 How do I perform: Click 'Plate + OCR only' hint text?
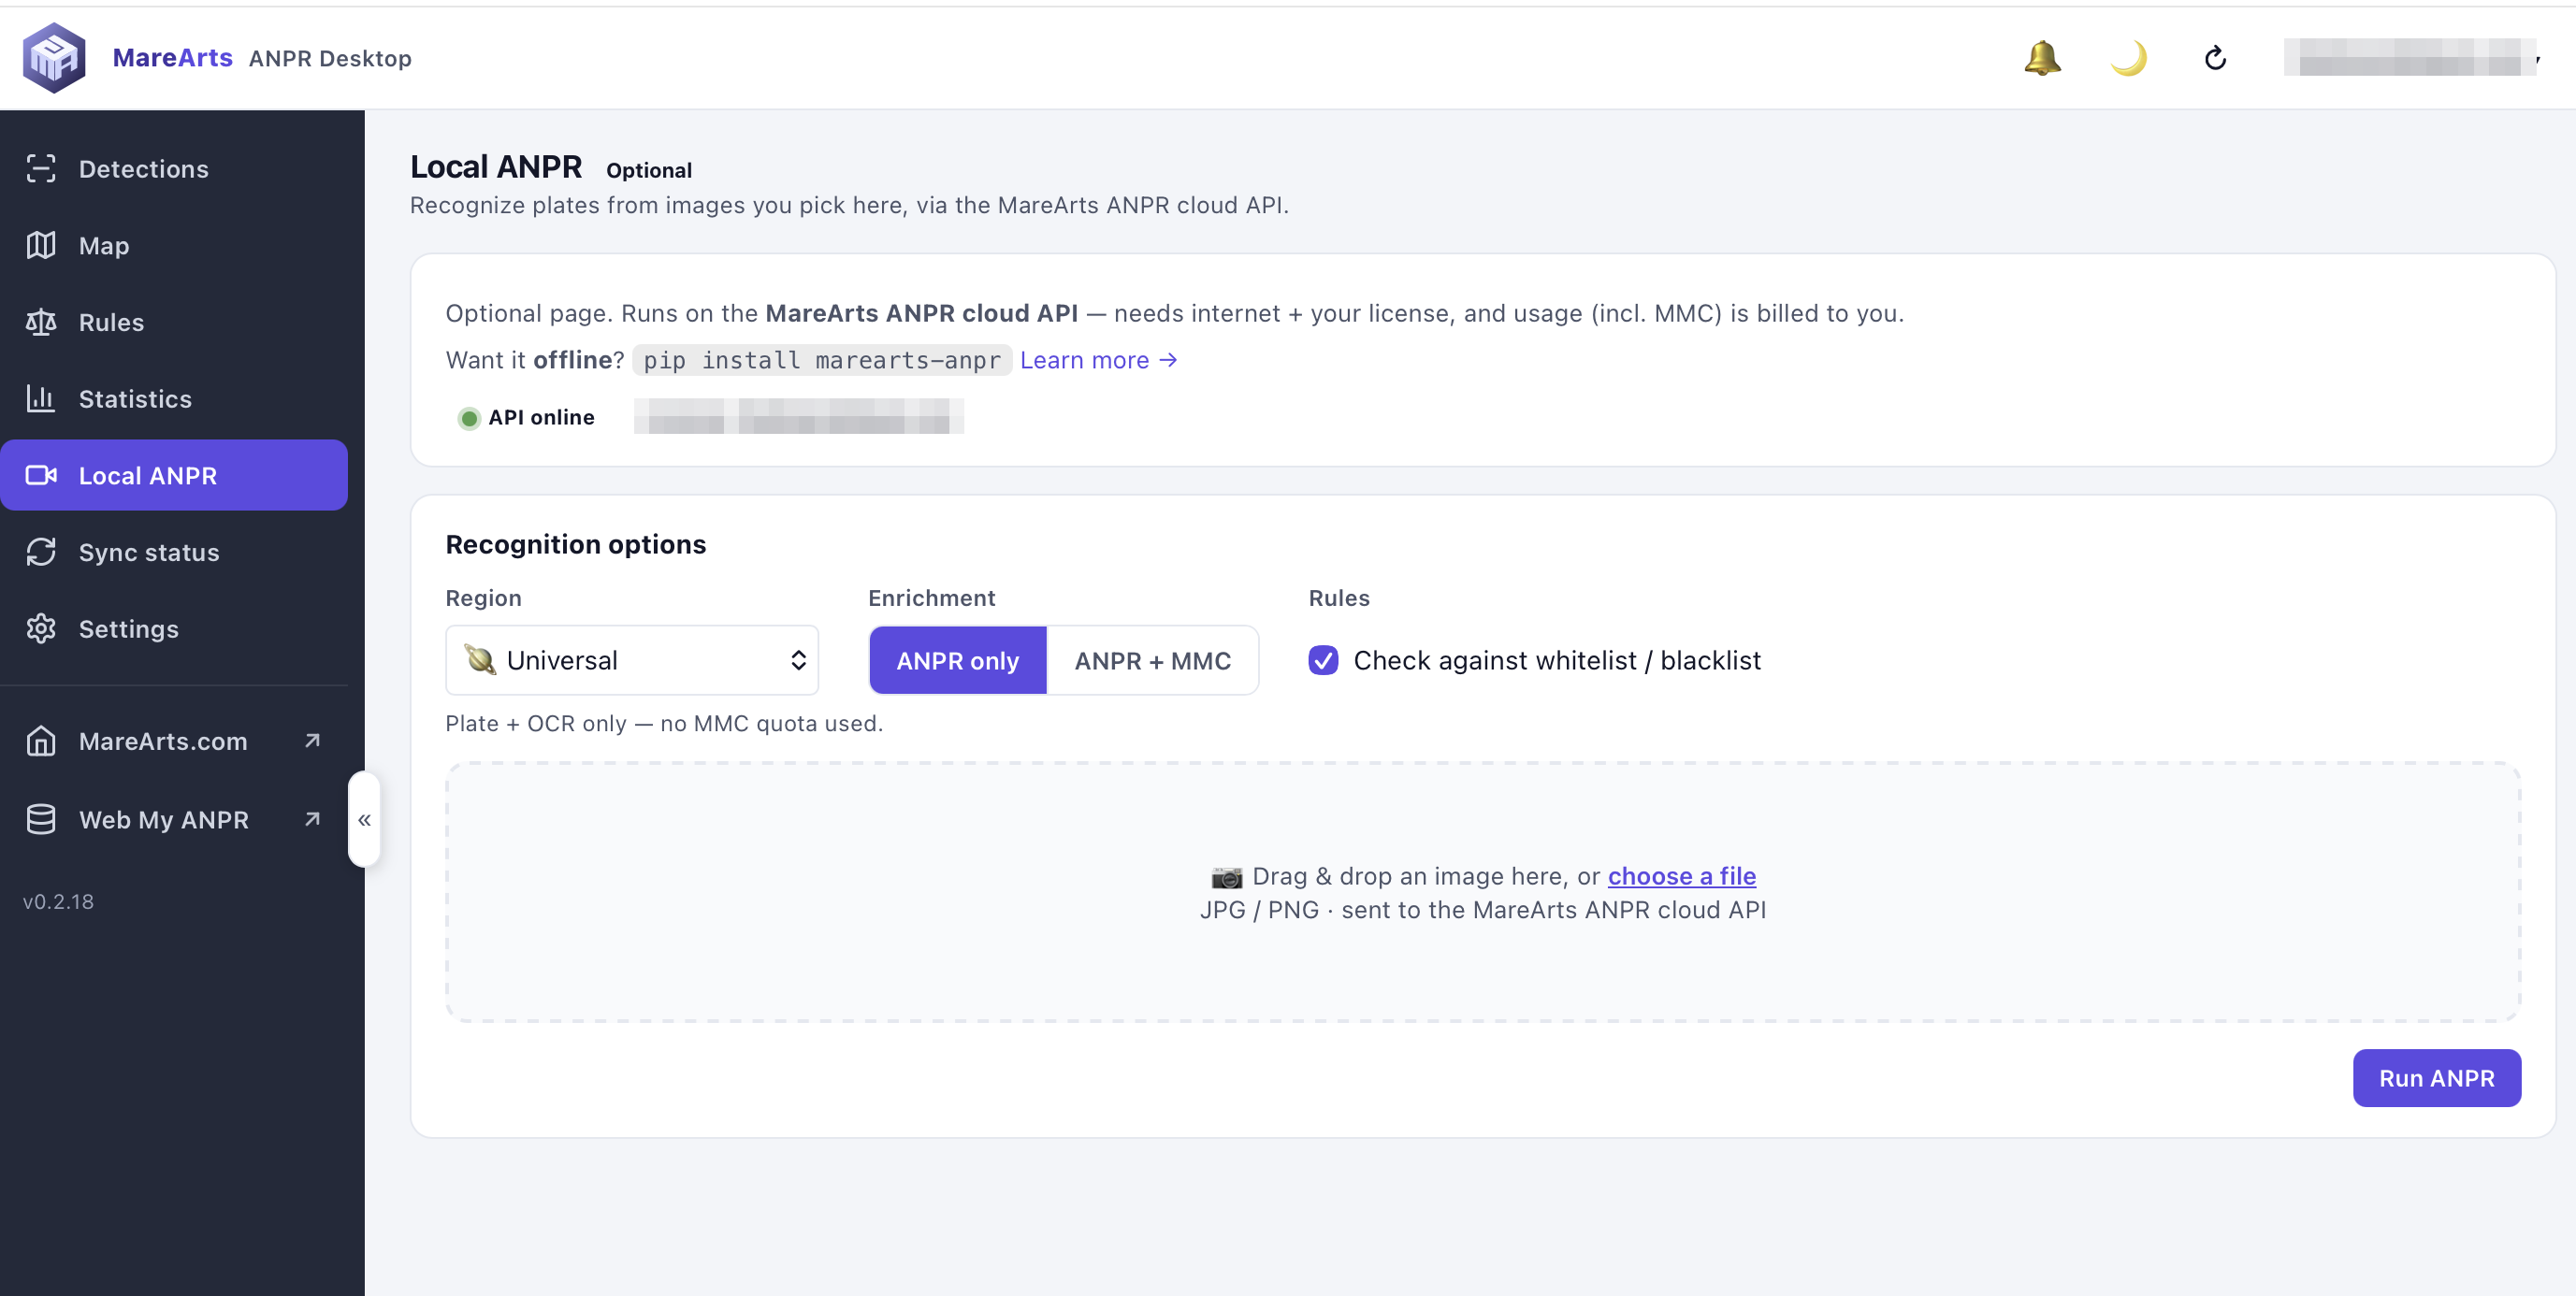[x=665, y=723]
